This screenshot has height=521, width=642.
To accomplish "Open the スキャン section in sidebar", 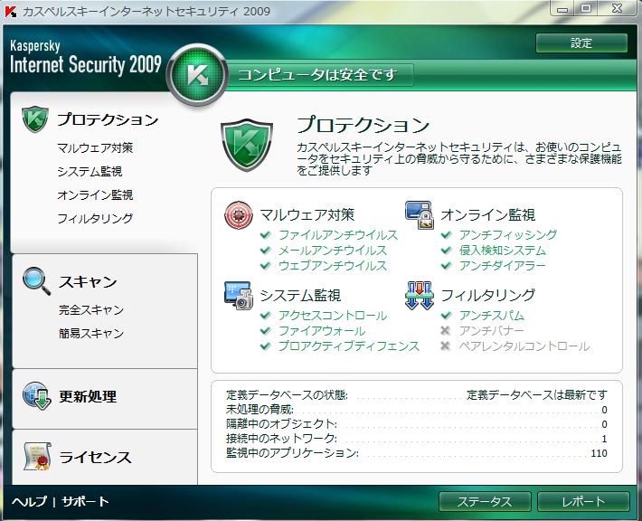I will 88,282.
